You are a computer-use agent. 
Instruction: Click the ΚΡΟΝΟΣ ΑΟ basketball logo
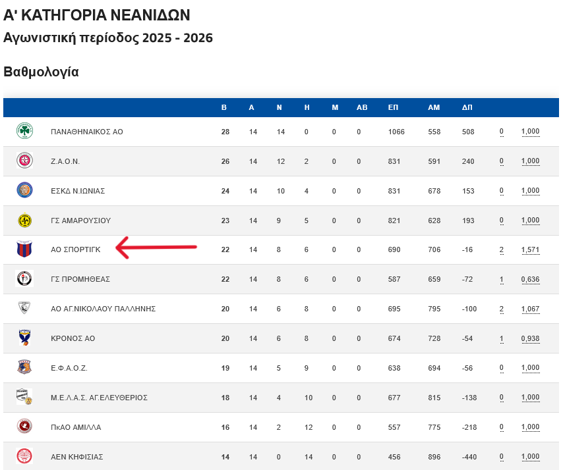[x=24, y=338]
